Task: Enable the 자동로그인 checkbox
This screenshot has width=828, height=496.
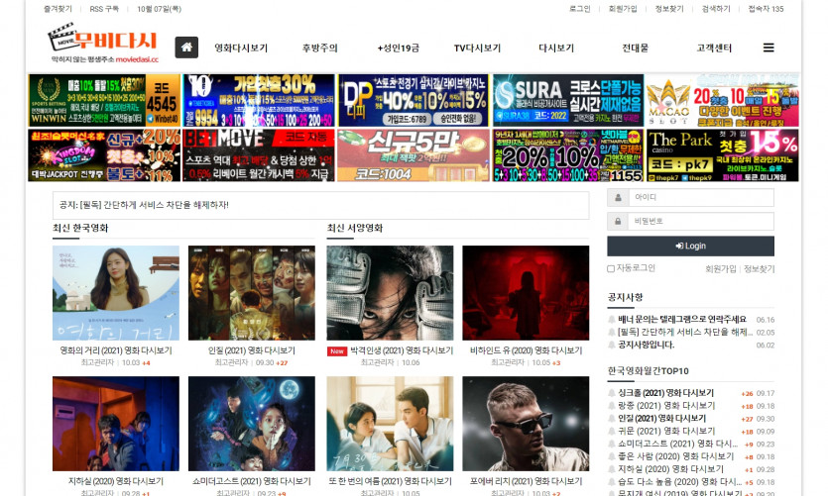Action: click(x=611, y=268)
